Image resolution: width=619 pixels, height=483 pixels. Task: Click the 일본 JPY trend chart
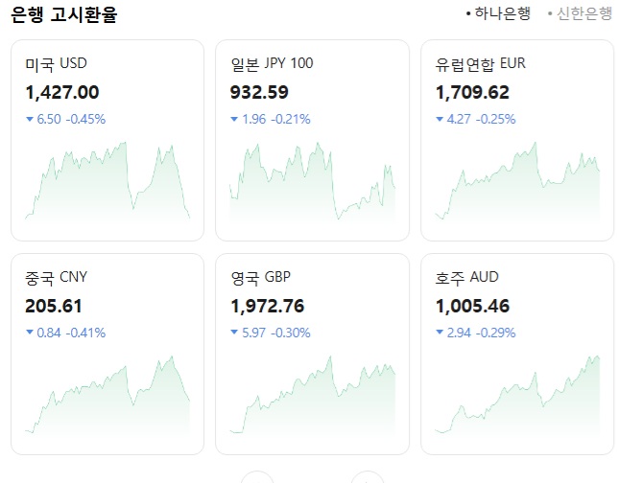pos(312,182)
